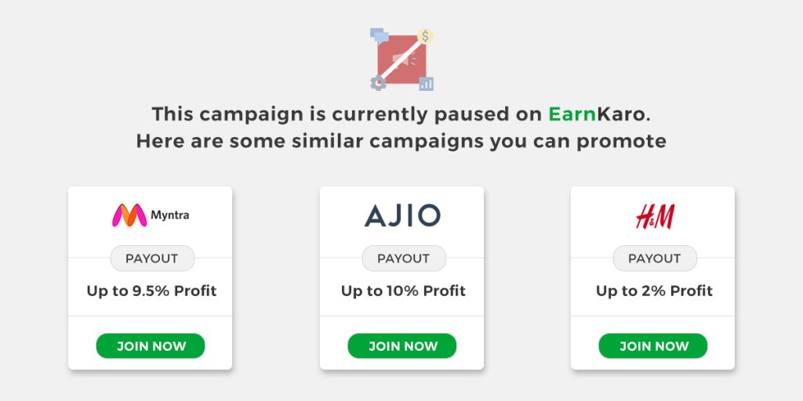Screen dimensions: 803x401
Task: Select the Up to 10% Profit text
Action: (x=403, y=291)
